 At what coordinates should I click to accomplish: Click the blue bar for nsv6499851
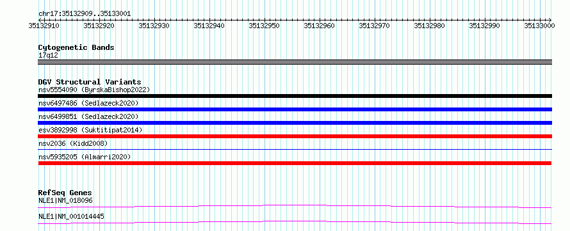pos(295,123)
